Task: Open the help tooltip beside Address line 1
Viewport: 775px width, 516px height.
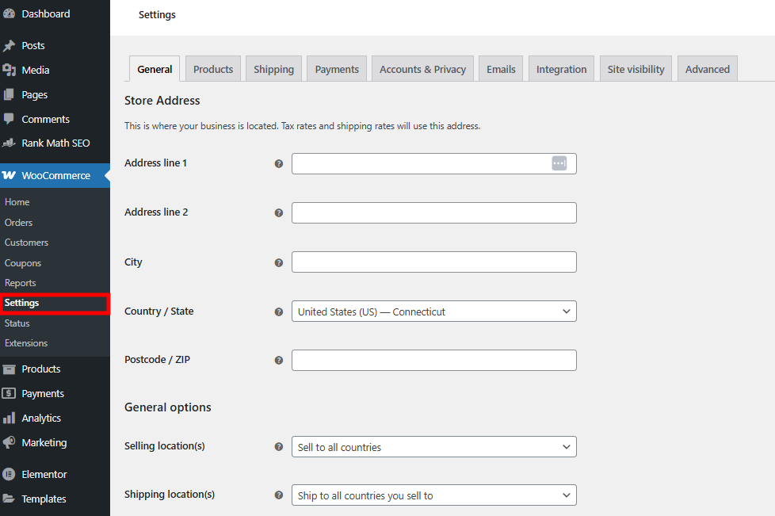Action: coord(278,163)
